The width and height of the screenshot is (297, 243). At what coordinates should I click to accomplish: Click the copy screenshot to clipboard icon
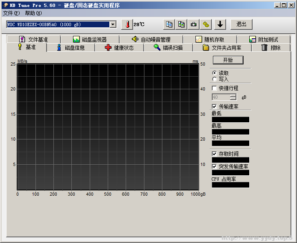click(181, 24)
